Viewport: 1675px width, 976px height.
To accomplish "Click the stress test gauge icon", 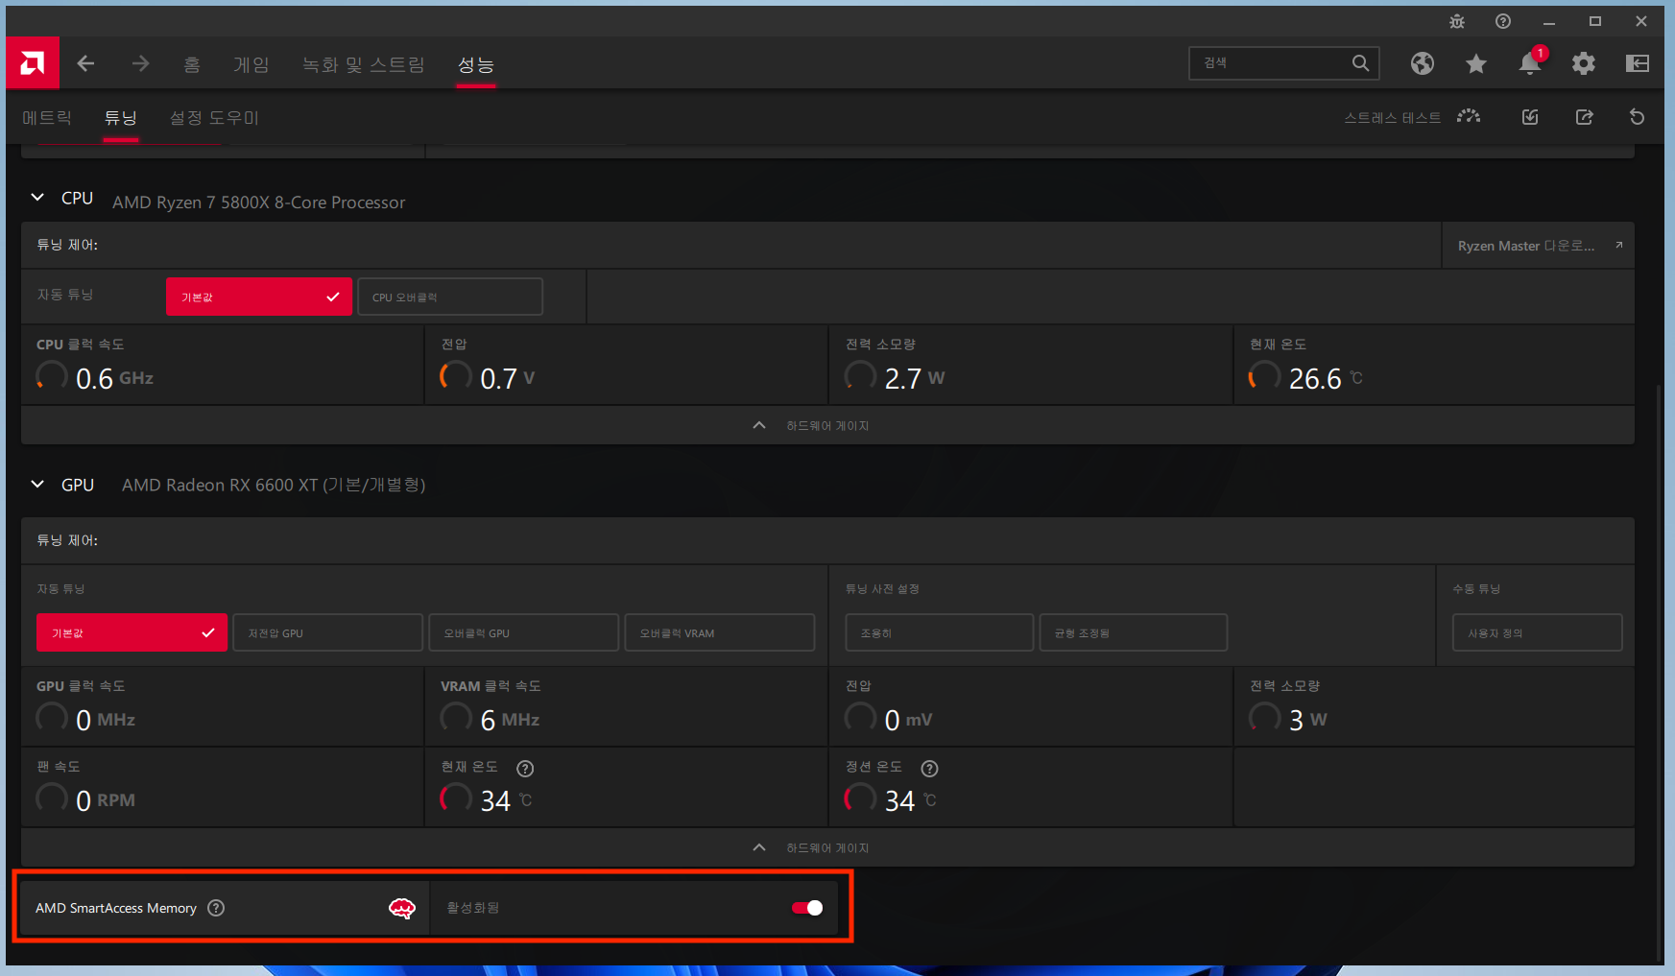I will click(1469, 117).
